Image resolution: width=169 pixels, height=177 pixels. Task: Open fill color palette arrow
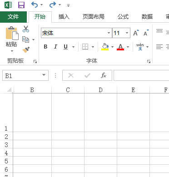(112, 47)
